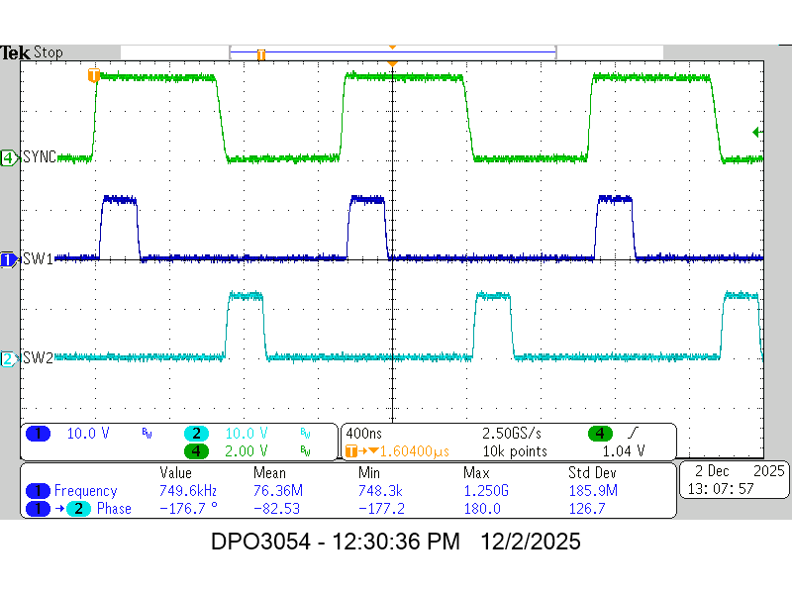792x594 pixels.
Task: Select the Channel 1 badge showing 10.0 V
Action: [37, 433]
